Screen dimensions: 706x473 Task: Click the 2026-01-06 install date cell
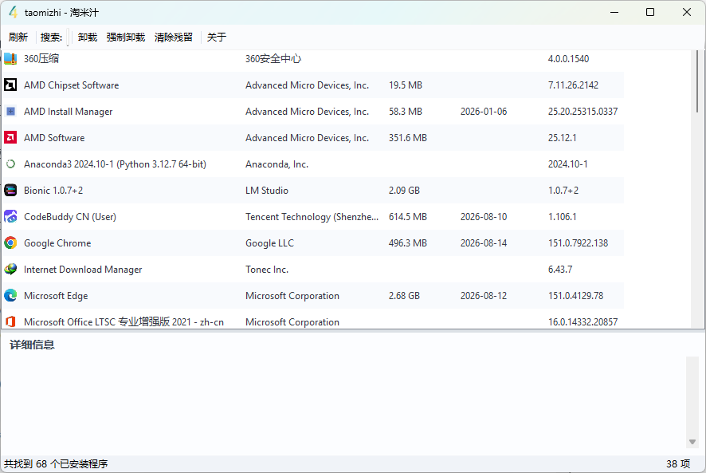coord(484,112)
